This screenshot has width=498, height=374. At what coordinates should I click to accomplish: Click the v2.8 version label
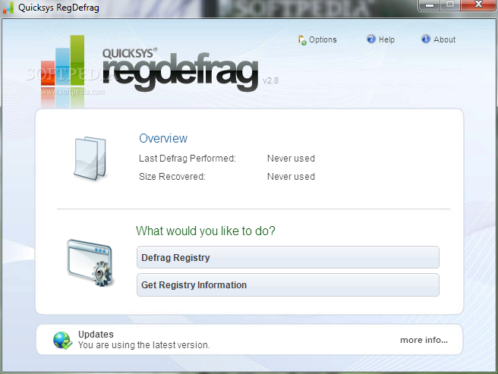(x=270, y=80)
